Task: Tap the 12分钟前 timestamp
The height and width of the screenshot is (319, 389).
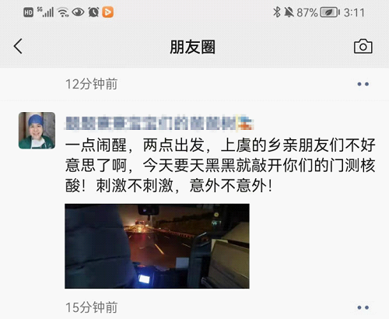Action: [92, 84]
